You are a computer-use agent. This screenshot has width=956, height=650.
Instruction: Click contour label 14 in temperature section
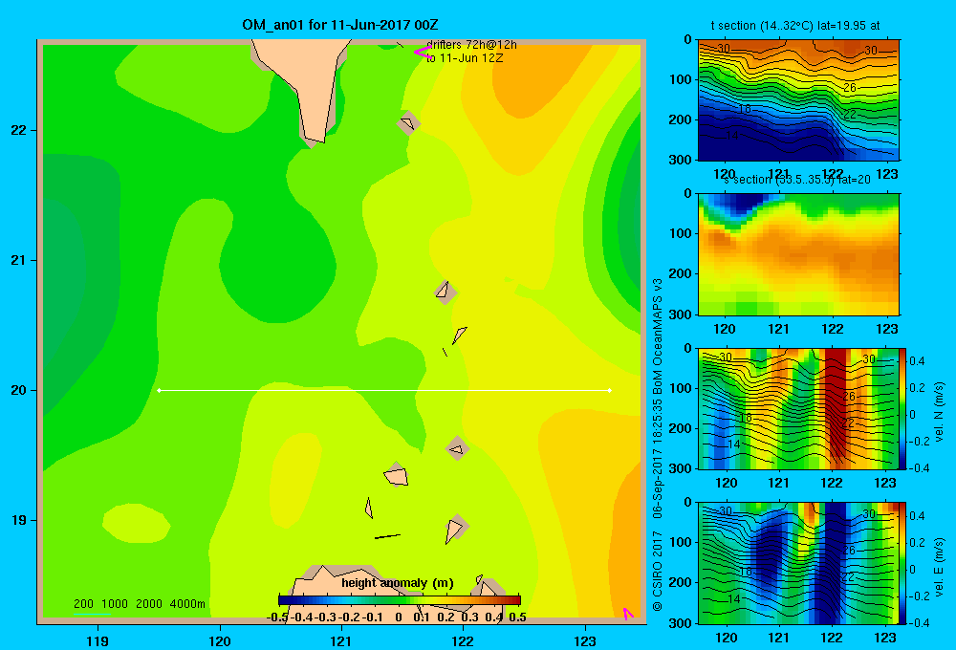(733, 136)
